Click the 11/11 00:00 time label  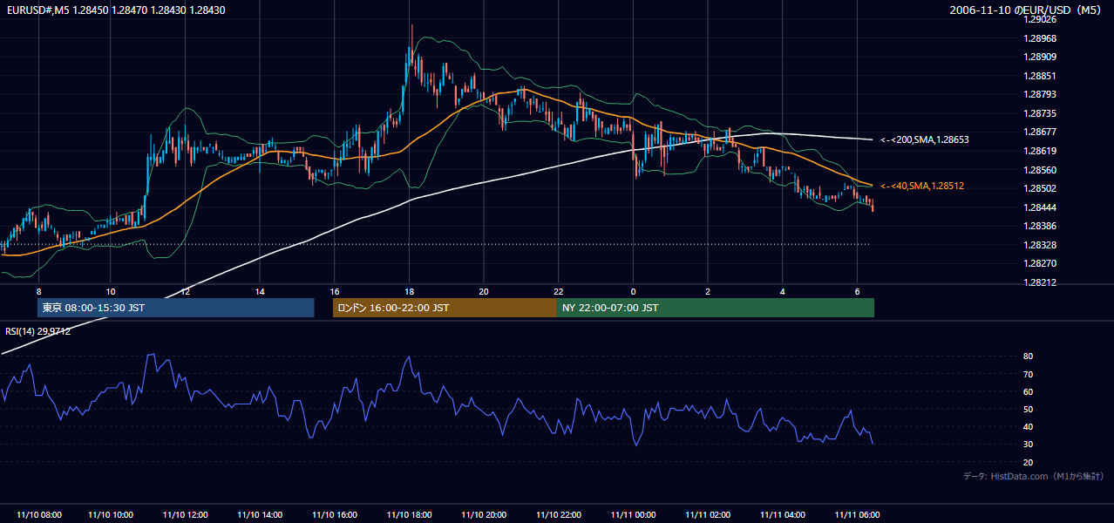tap(634, 514)
